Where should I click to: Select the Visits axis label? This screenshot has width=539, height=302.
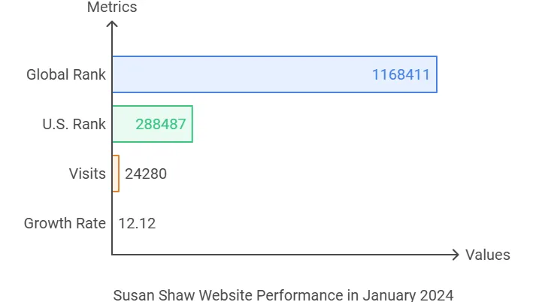87,174
